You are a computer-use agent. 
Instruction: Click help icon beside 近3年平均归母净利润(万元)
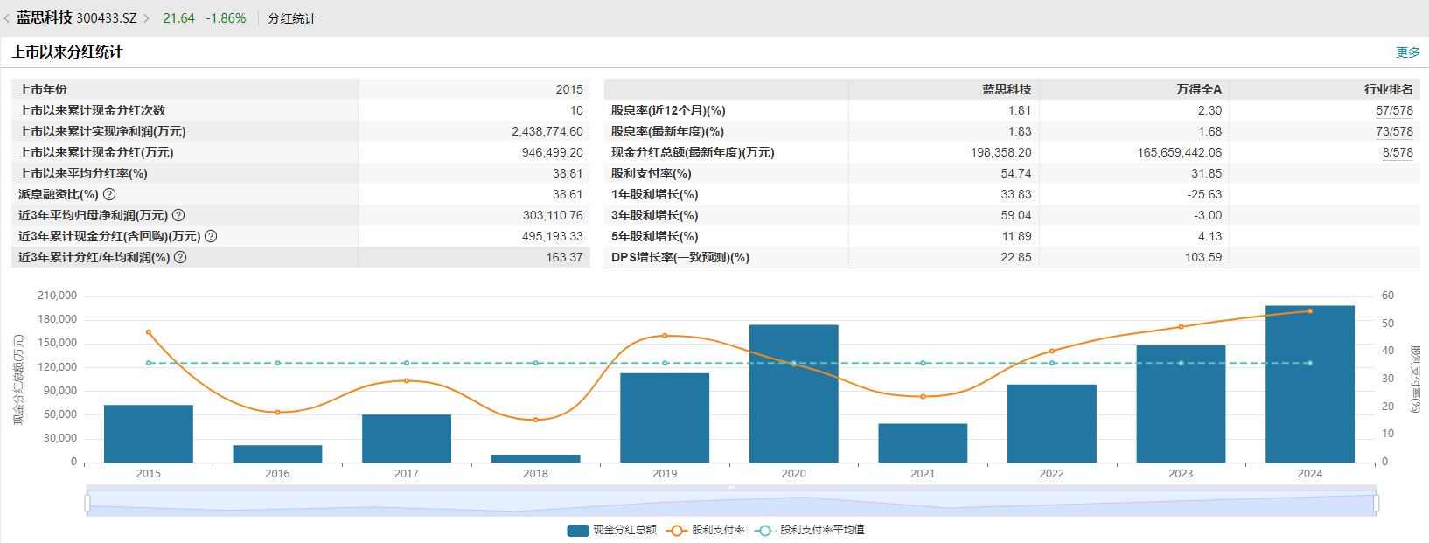[x=178, y=215]
